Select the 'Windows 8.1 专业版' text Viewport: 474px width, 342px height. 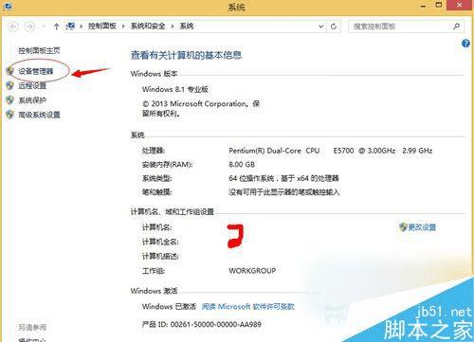[175, 89]
